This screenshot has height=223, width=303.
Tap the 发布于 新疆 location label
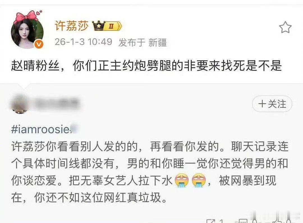143,42
